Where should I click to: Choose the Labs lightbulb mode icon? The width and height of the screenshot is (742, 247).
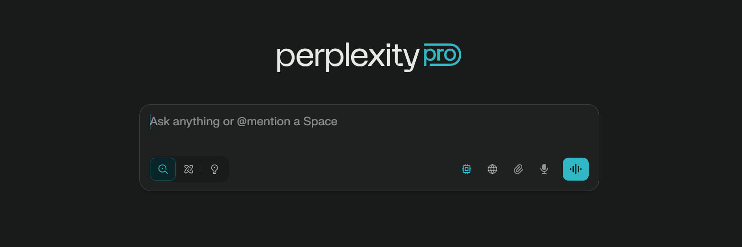(215, 169)
